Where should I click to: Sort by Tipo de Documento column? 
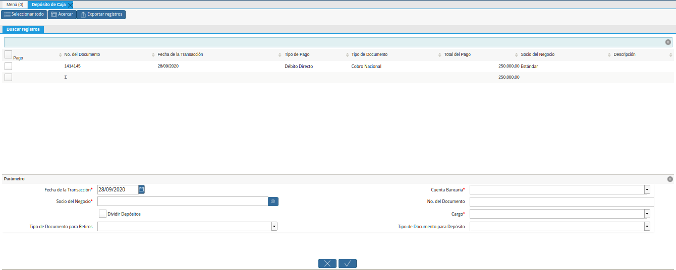tap(369, 54)
